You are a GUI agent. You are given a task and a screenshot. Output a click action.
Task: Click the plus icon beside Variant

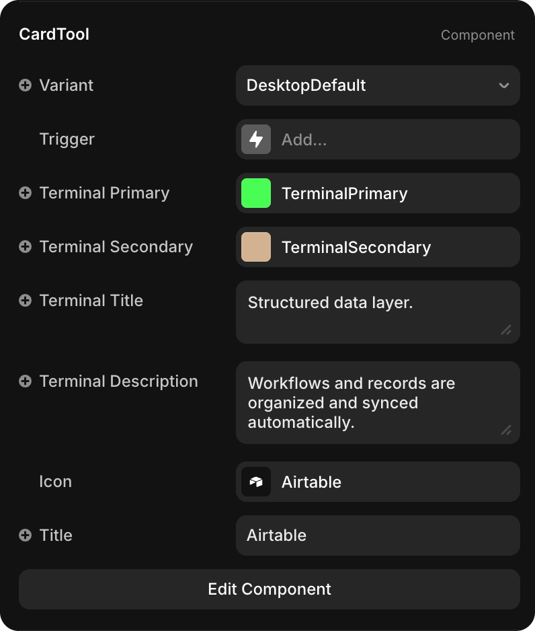coord(25,85)
